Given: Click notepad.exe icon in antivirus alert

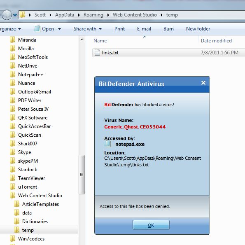Looking at the screenshot, I should click(107, 144).
